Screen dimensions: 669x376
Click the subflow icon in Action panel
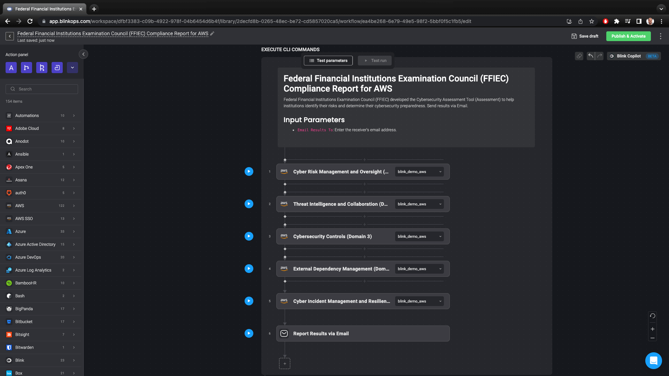(42, 68)
